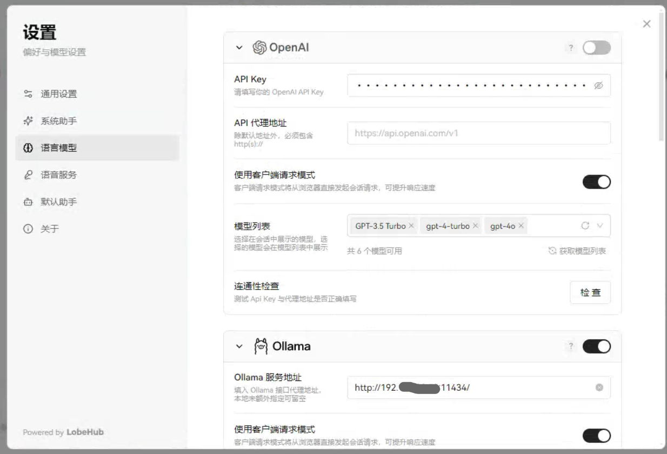Open Ollama help question mark

pos(571,346)
